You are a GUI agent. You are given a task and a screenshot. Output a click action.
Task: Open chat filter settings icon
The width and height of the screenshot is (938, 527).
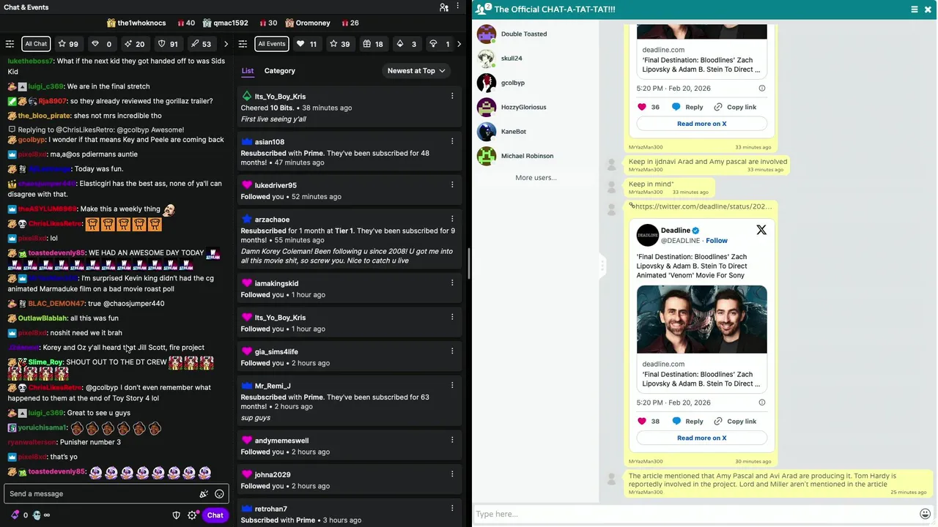pos(10,44)
